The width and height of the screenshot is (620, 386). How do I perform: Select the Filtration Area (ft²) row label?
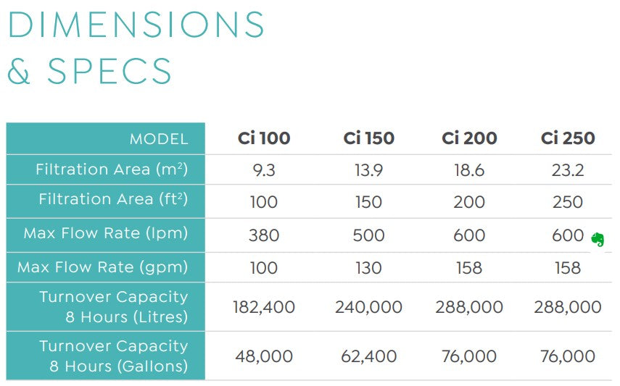point(112,200)
